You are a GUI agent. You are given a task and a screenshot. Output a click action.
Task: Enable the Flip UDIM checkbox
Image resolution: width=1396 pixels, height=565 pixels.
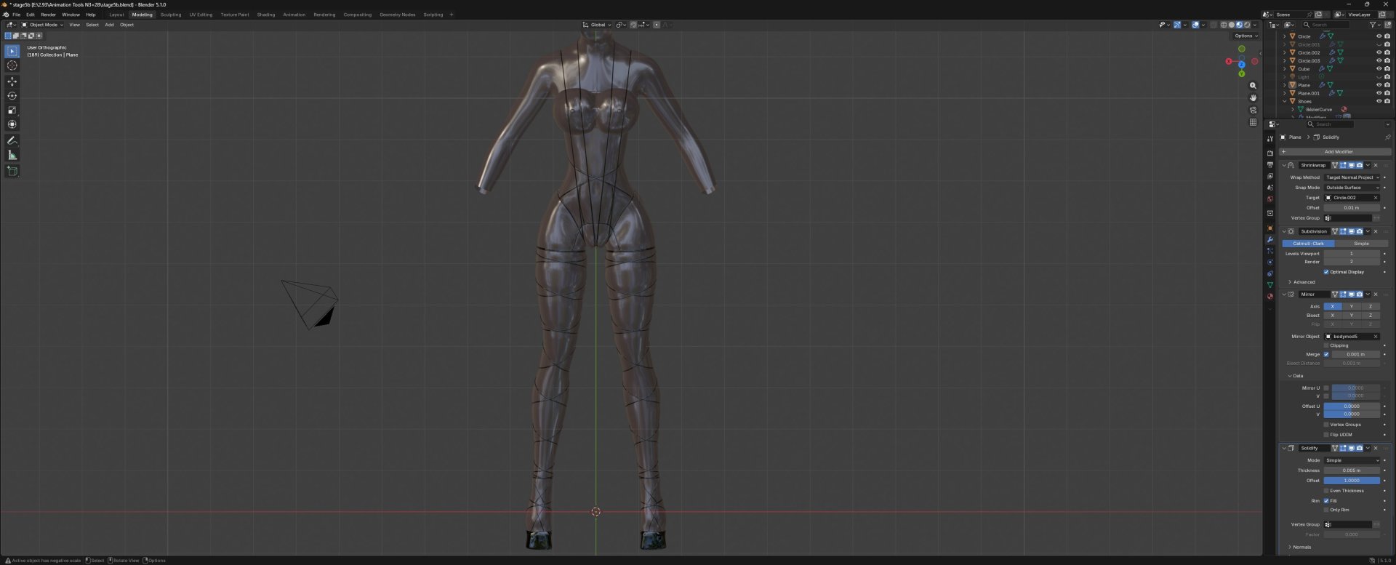click(1326, 435)
